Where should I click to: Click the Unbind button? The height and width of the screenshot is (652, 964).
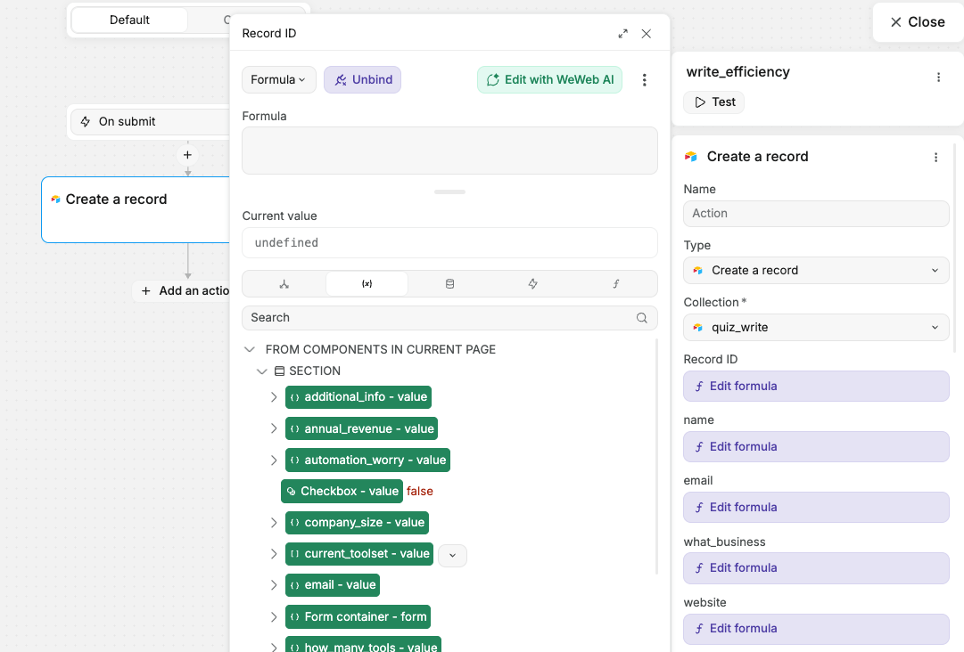362,80
